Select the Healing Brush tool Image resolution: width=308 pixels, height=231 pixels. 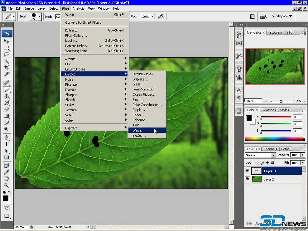click(x=6, y=83)
